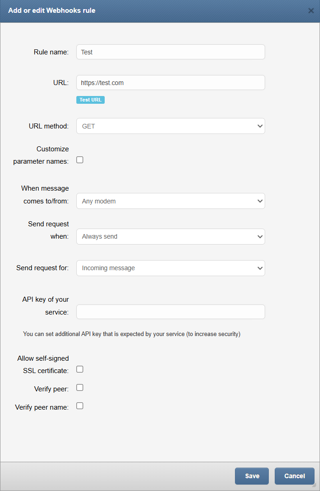Close the Webhooks rule dialog with X
This screenshot has width=320, height=491.
[311, 11]
